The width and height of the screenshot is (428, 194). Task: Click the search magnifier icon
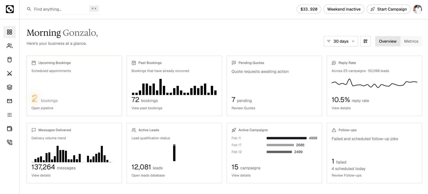point(29,9)
